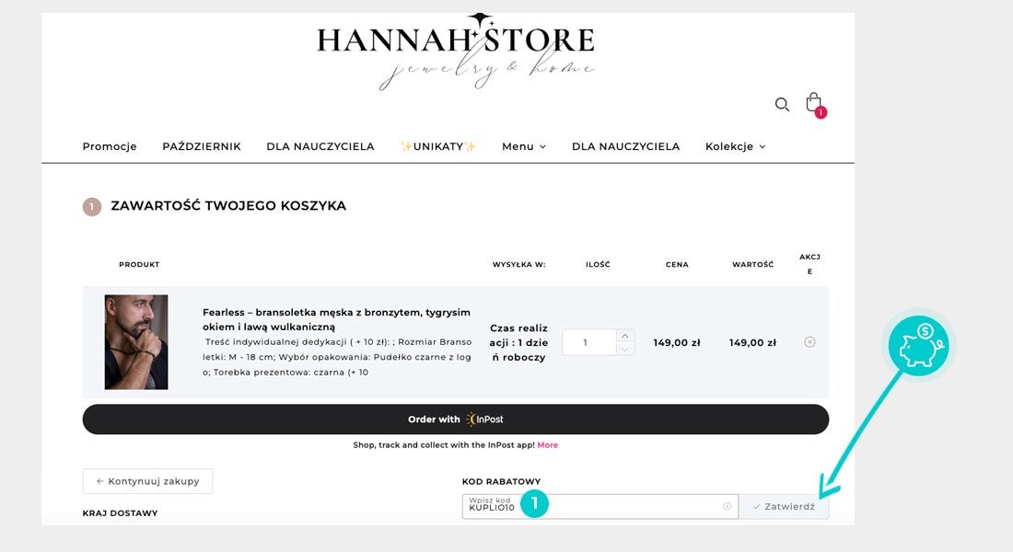Go to the UNIKATY section

point(437,146)
